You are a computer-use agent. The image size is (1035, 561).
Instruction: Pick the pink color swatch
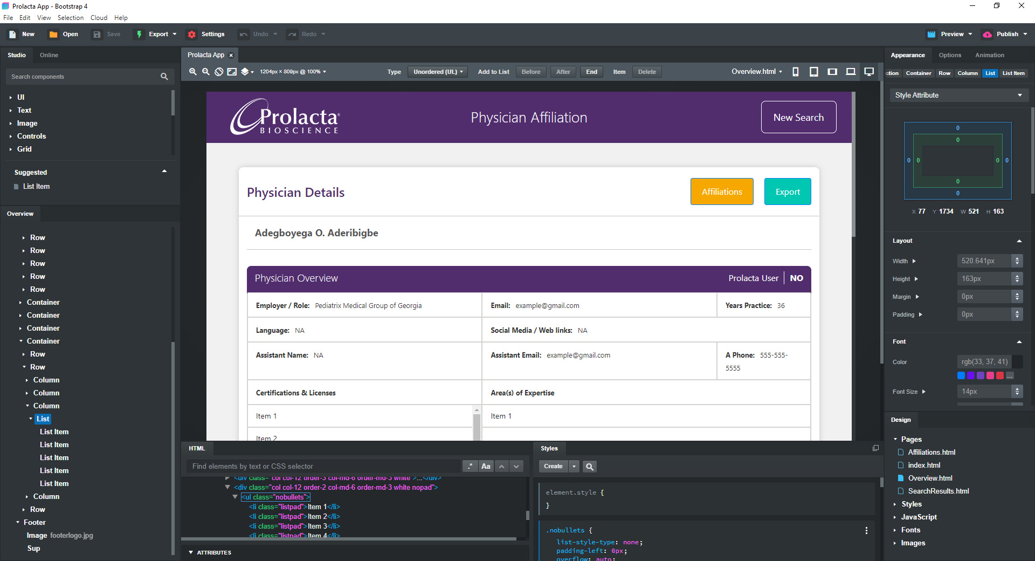[x=990, y=376]
